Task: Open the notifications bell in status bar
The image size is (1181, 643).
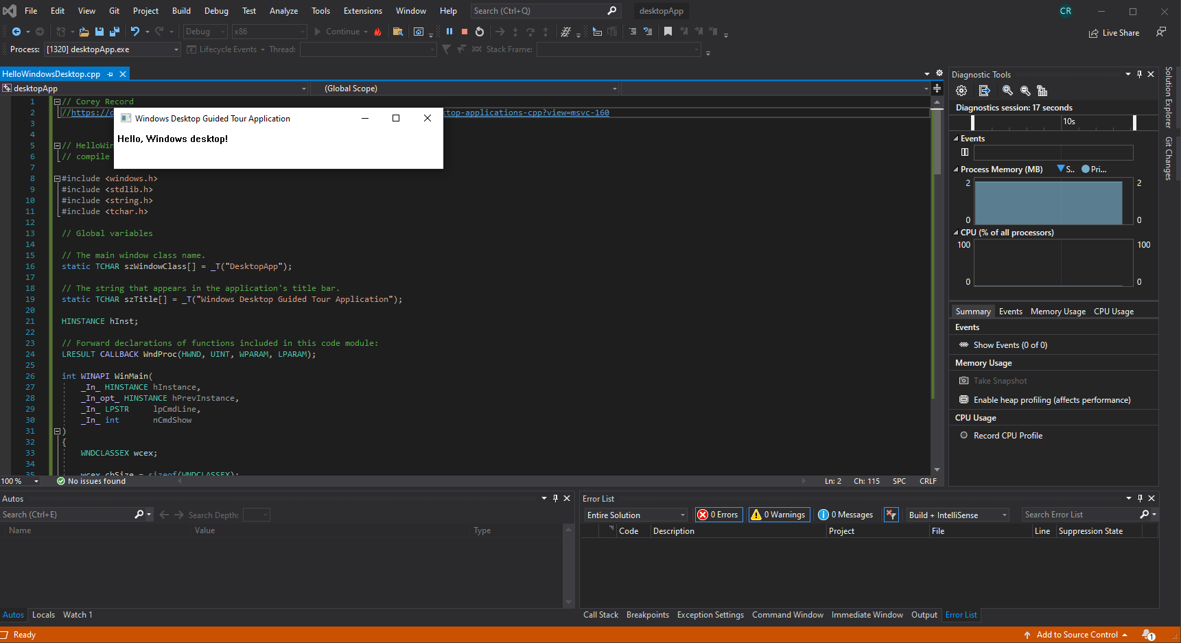Action: point(1148,635)
